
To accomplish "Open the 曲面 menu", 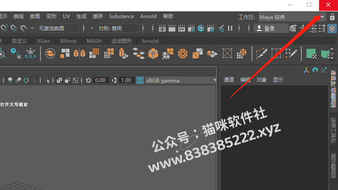I will point(35,16).
